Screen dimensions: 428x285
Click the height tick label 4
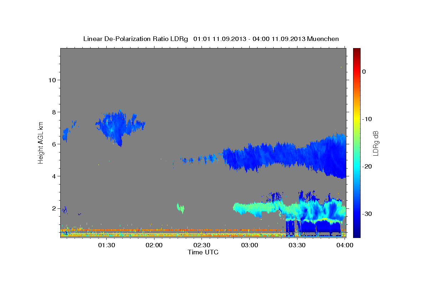coord(54,176)
